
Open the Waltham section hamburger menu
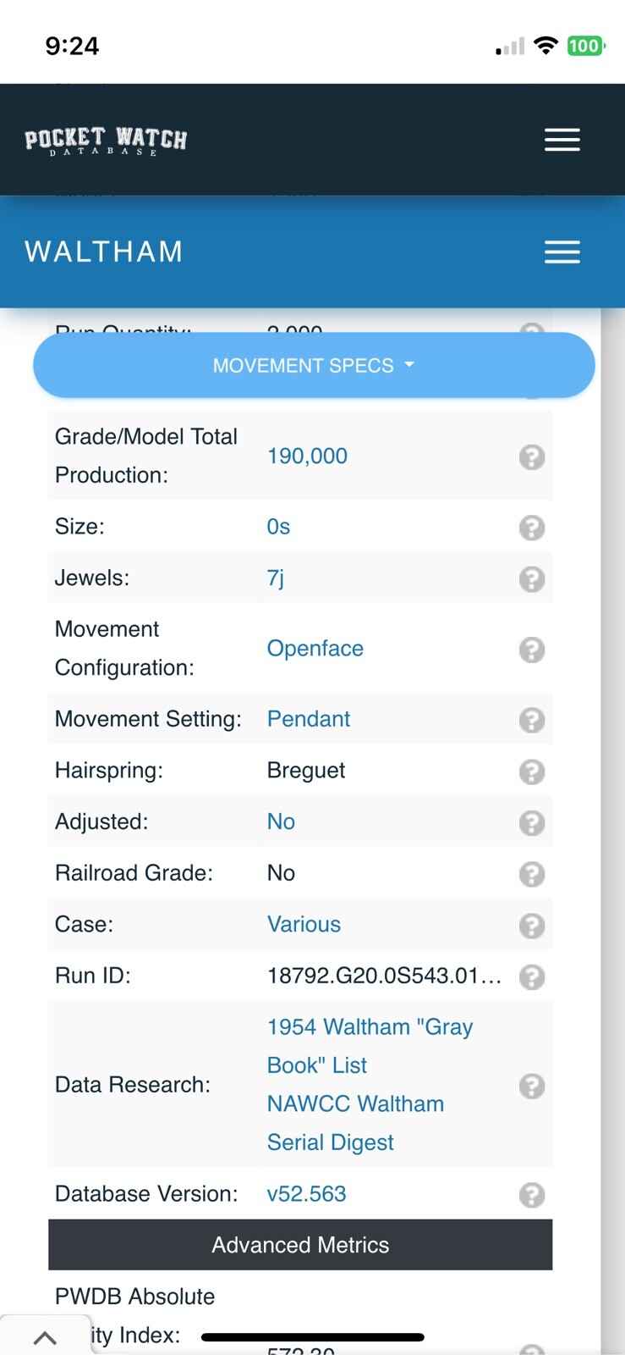pyautogui.click(x=562, y=252)
